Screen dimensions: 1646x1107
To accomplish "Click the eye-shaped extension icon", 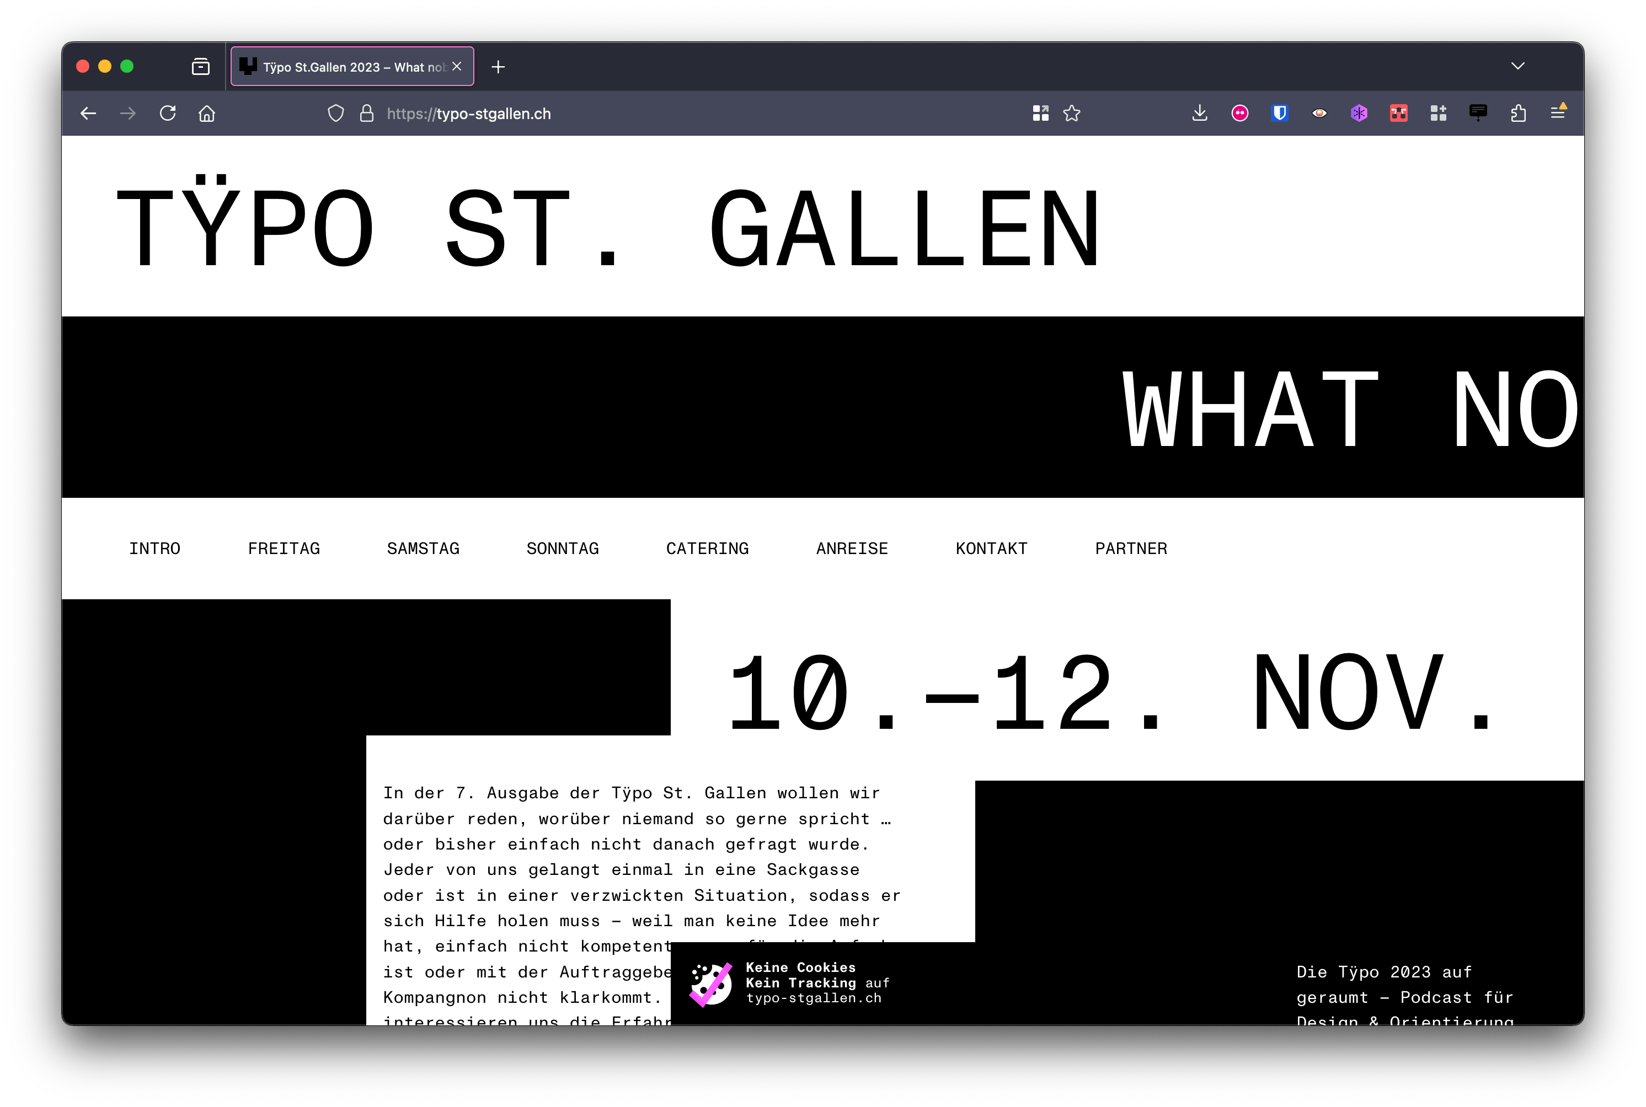I will (x=1319, y=113).
